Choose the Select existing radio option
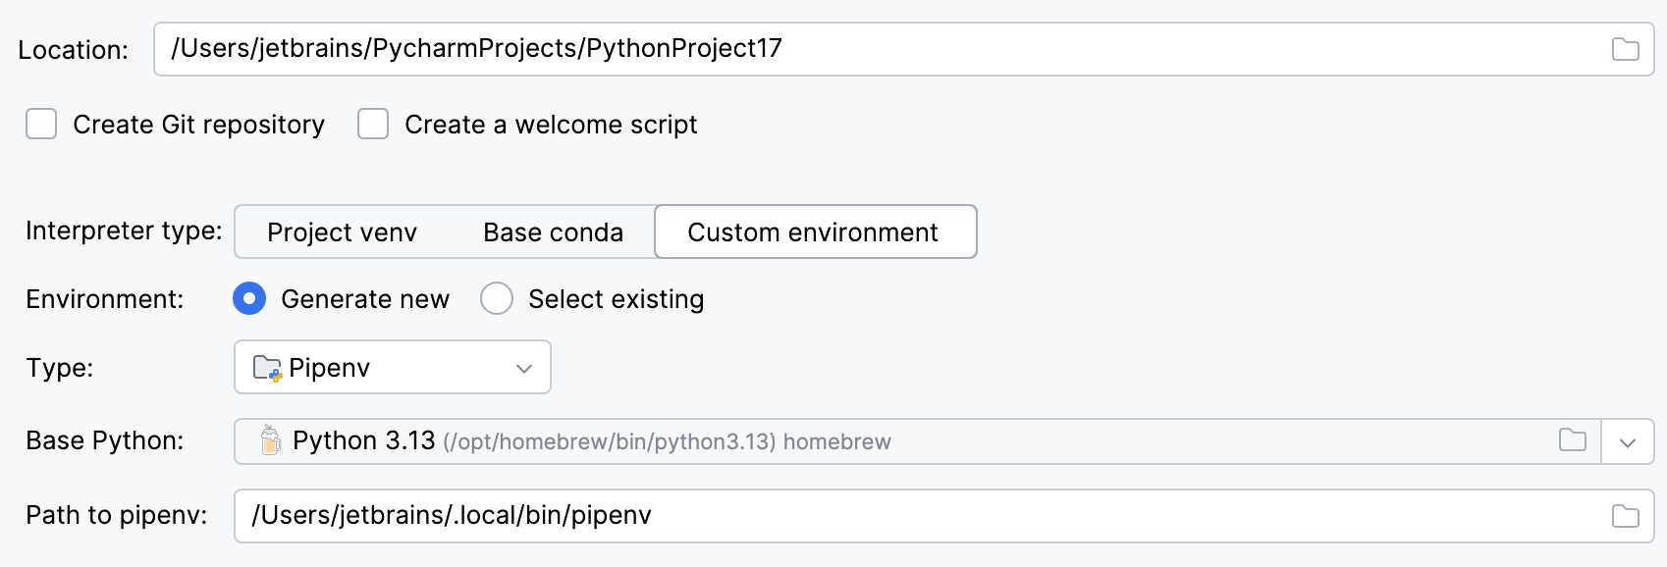 [x=497, y=298]
